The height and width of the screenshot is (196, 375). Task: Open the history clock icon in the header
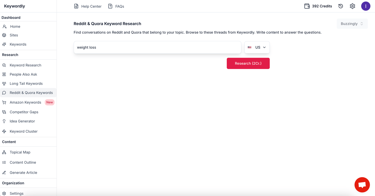341,6
